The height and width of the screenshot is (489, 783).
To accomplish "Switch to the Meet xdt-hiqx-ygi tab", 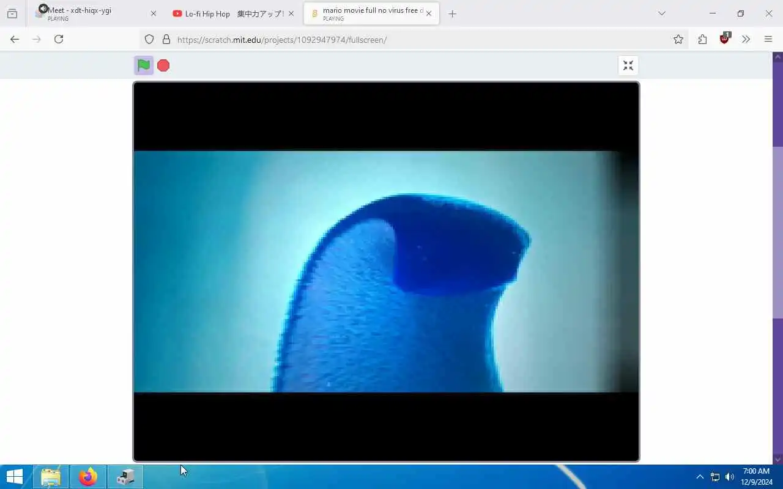I will 94,13.
